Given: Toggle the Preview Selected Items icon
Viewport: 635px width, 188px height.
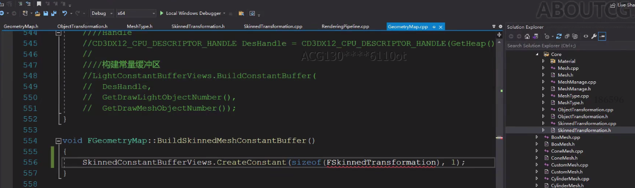Looking at the screenshot, I should pyautogui.click(x=602, y=36).
